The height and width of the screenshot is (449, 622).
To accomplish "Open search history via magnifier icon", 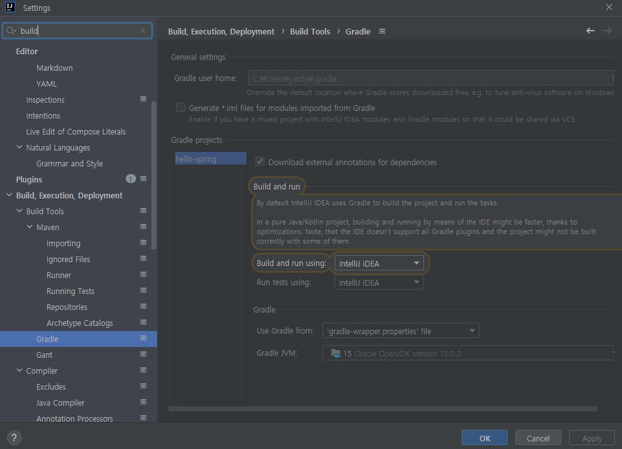I will click(x=11, y=31).
